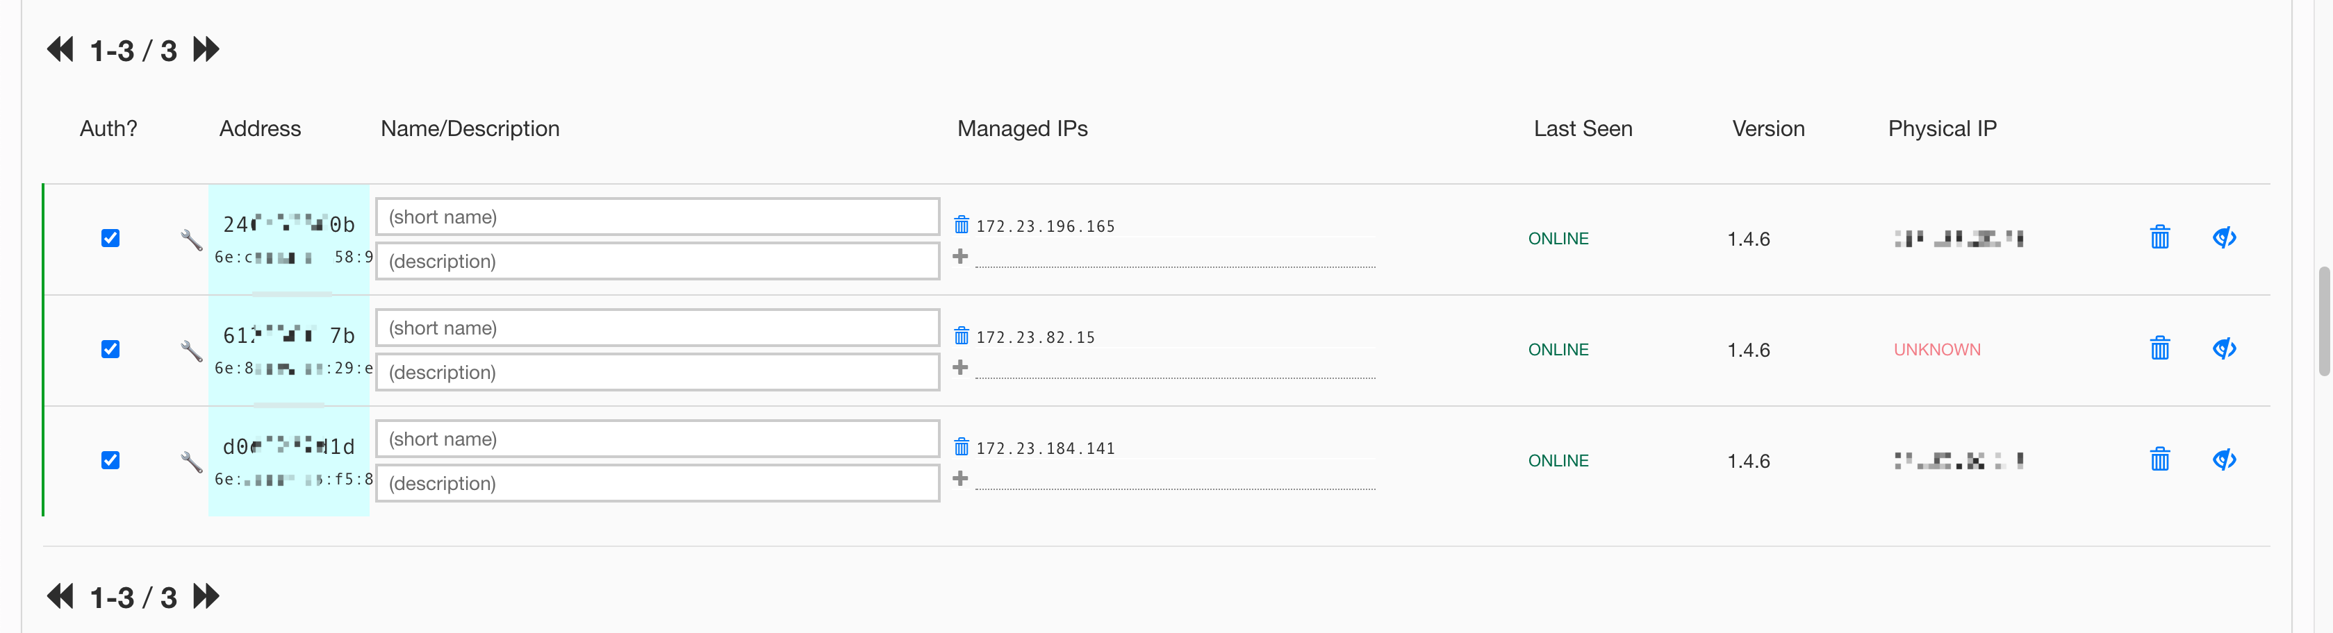Go to next page using top arrows
2333x633 pixels.
click(206, 50)
